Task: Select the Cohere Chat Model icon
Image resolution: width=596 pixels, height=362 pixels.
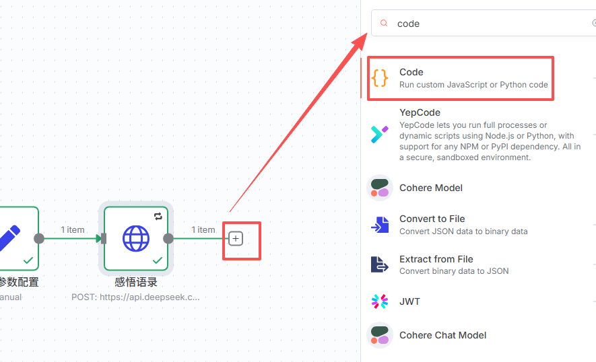Action: (380, 335)
